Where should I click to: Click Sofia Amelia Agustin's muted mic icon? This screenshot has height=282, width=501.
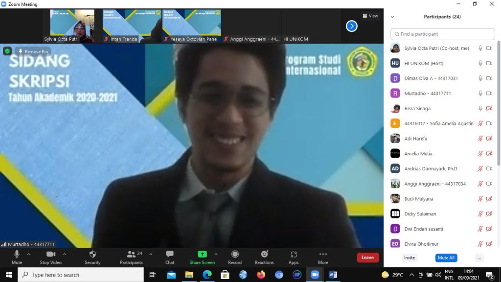[x=480, y=123]
